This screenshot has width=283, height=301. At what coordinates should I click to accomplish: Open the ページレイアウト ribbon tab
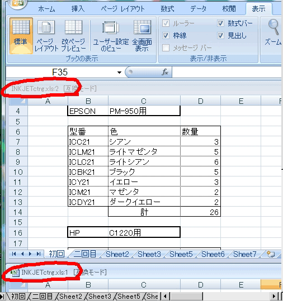point(122,9)
